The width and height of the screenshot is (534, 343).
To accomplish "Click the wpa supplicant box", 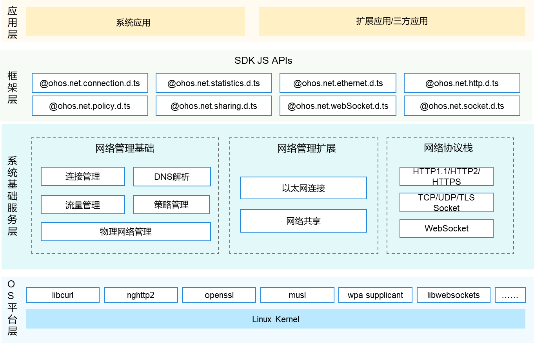I will pos(375,295).
